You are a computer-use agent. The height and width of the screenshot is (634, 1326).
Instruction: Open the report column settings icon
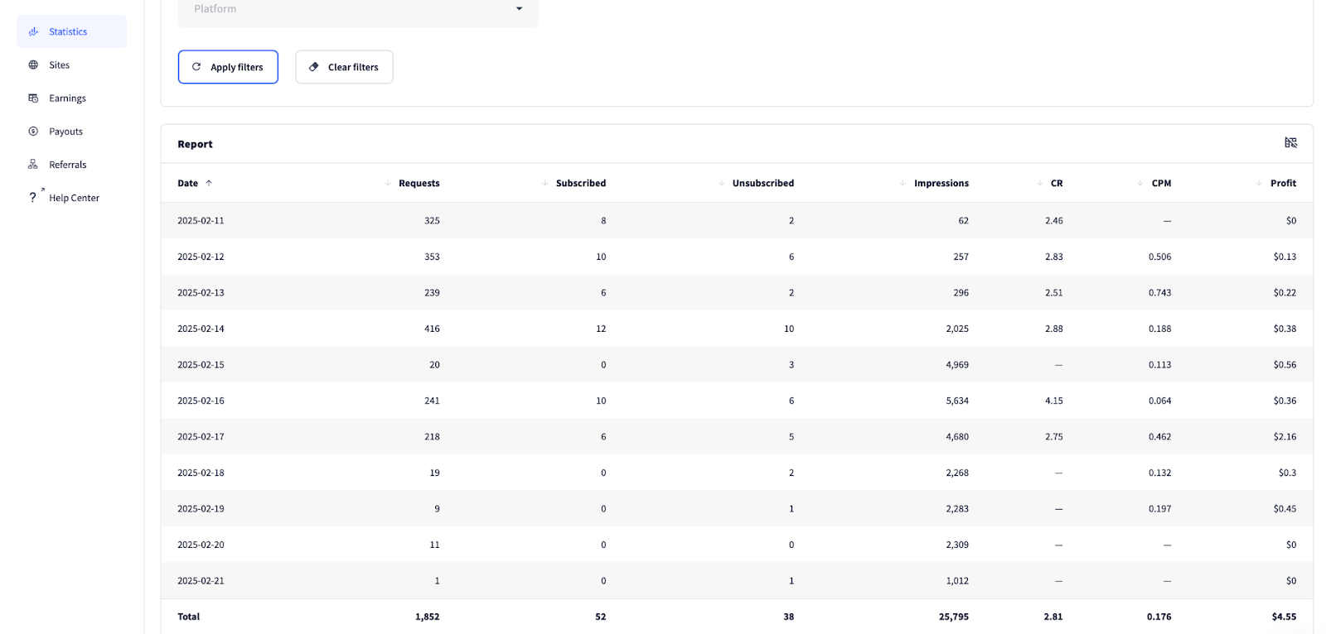click(x=1290, y=143)
